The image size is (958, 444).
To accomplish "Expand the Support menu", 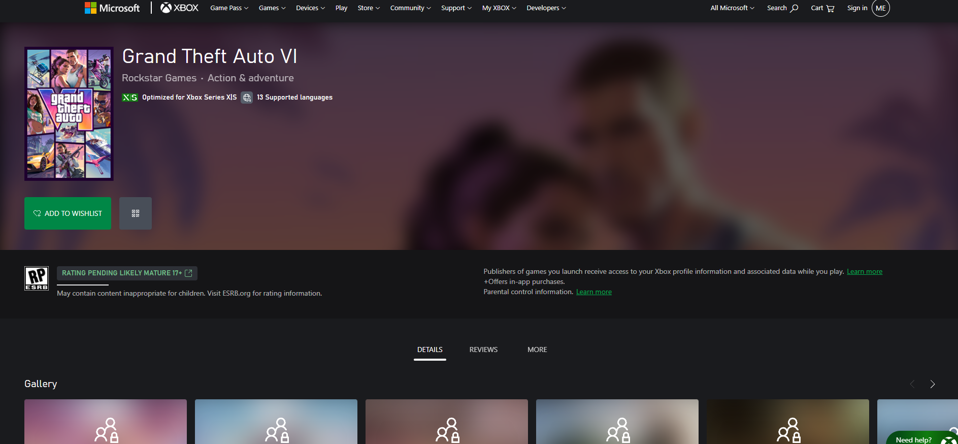I will (456, 8).
